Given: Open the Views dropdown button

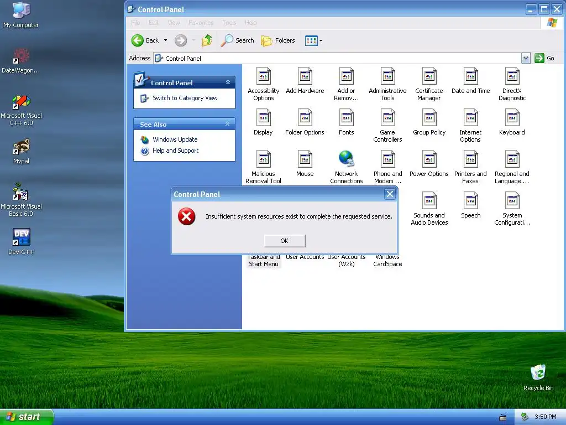Looking at the screenshot, I should (314, 40).
